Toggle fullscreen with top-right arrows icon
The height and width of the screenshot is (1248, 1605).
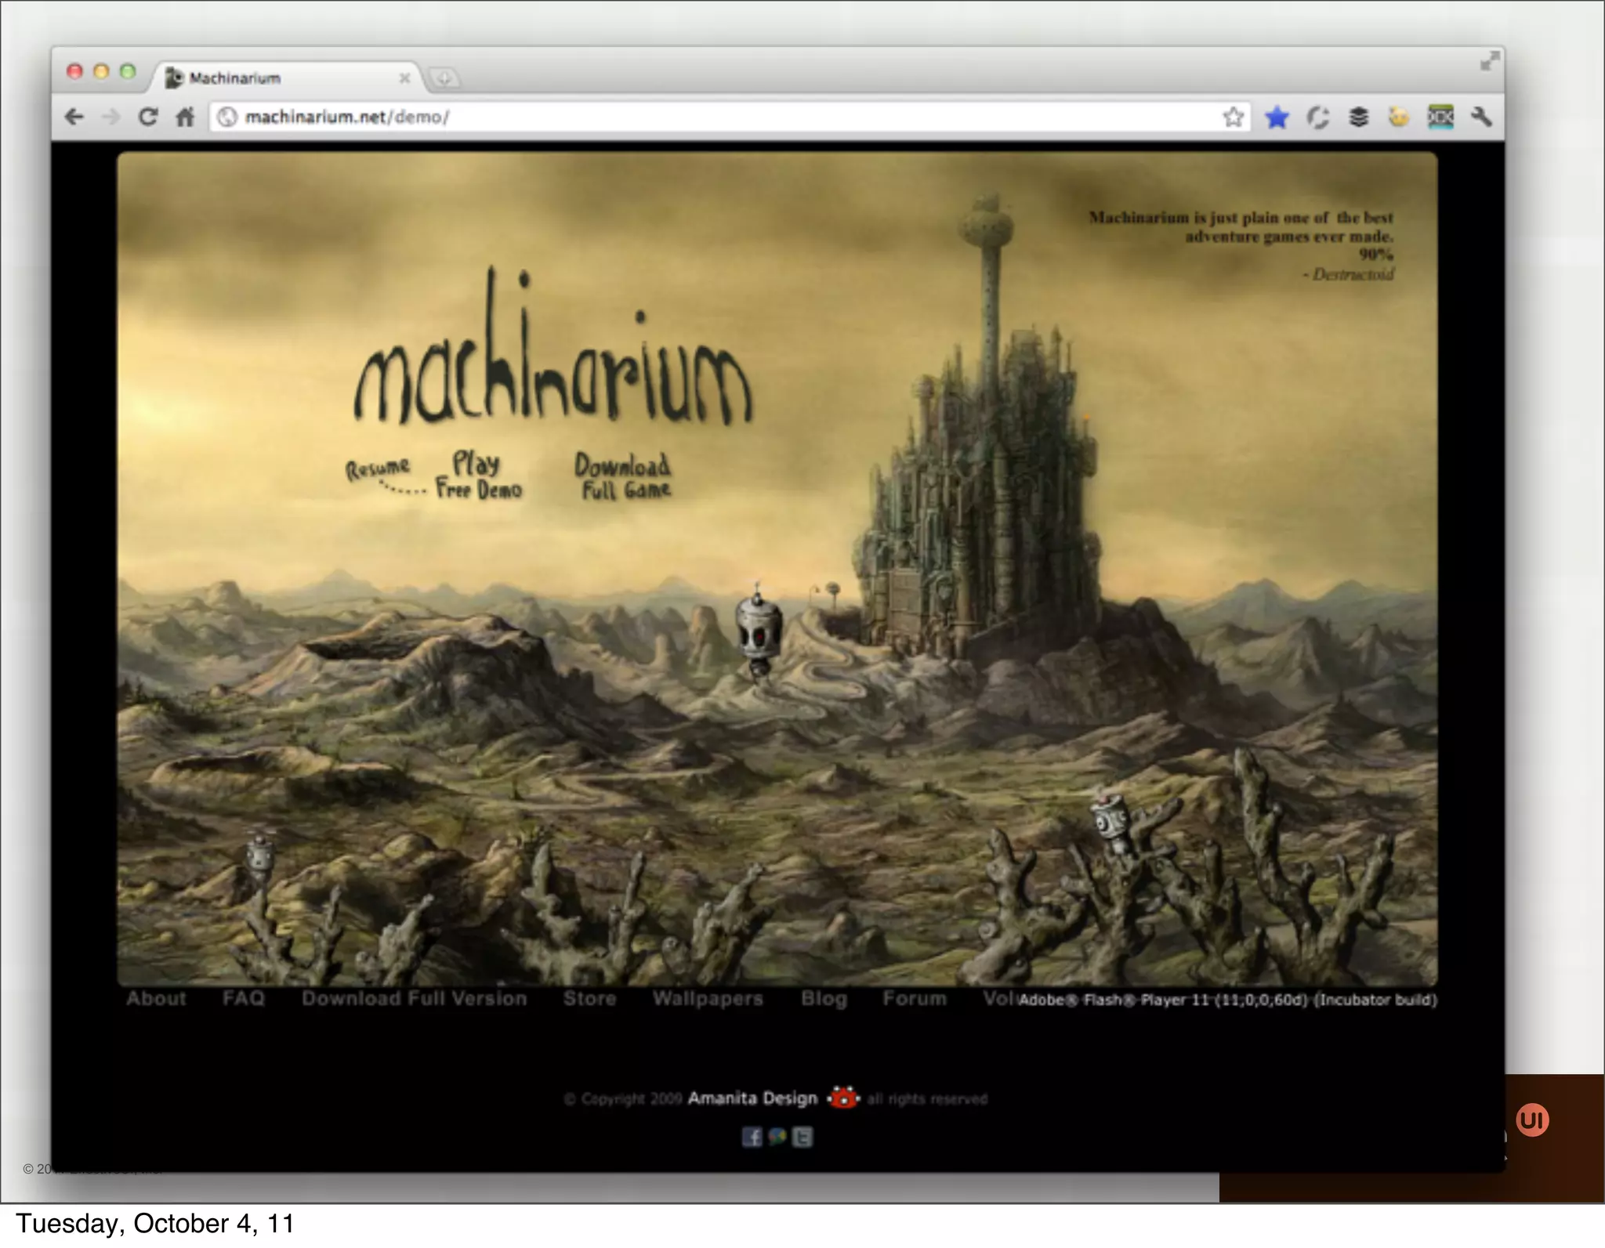point(1489,61)
